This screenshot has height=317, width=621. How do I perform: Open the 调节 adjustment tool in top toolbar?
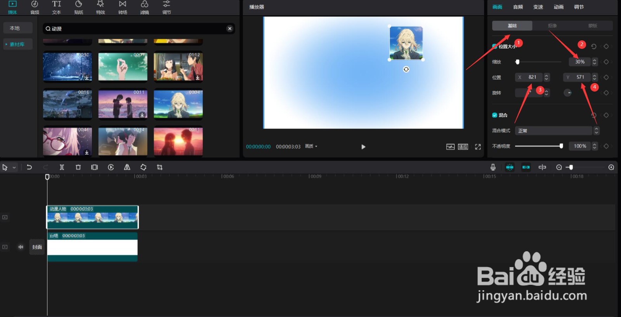click(x=167, y=7)
